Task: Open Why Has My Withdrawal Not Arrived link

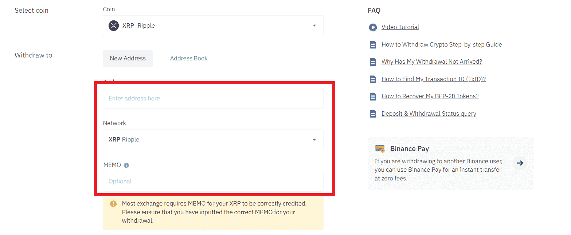Action: (432, 62)
